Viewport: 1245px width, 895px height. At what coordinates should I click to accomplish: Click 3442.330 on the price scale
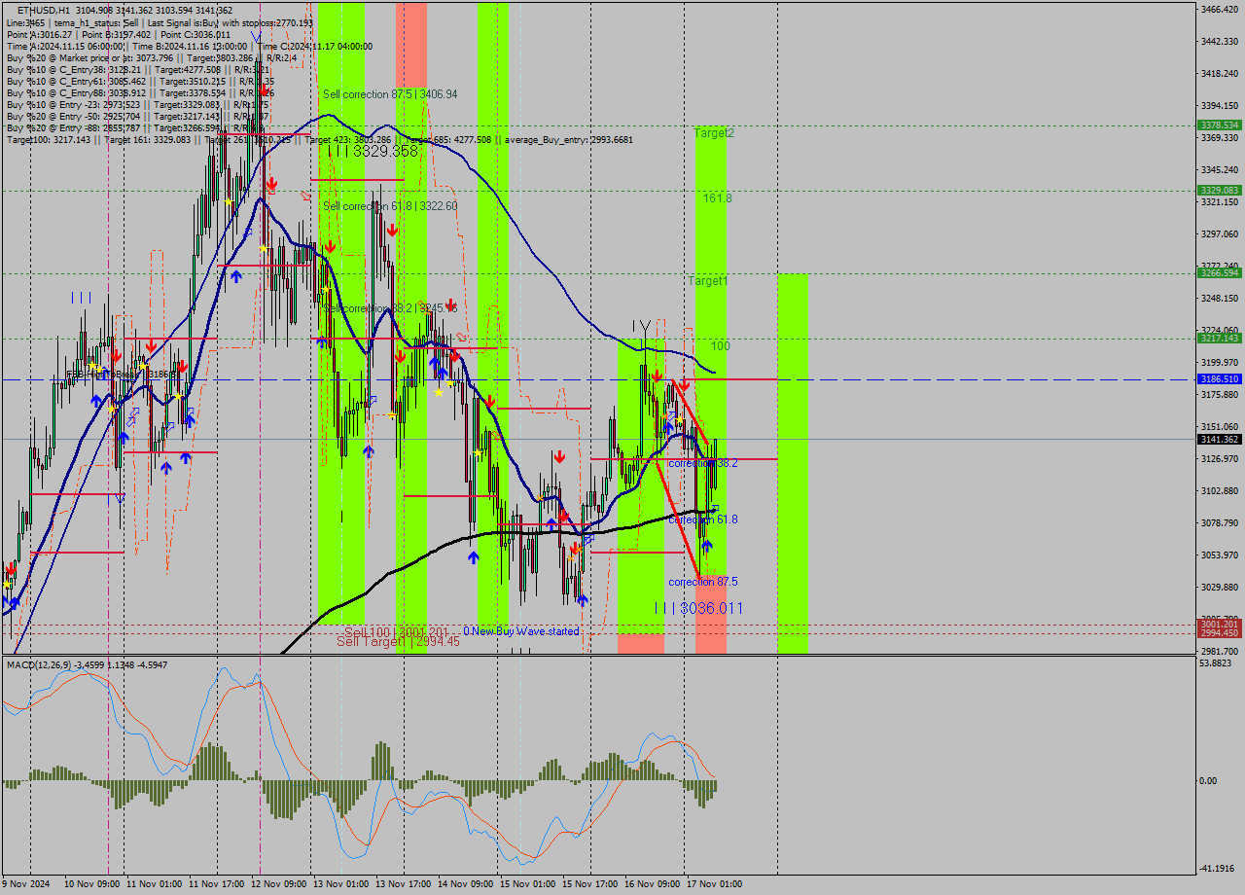point(1220,41)
